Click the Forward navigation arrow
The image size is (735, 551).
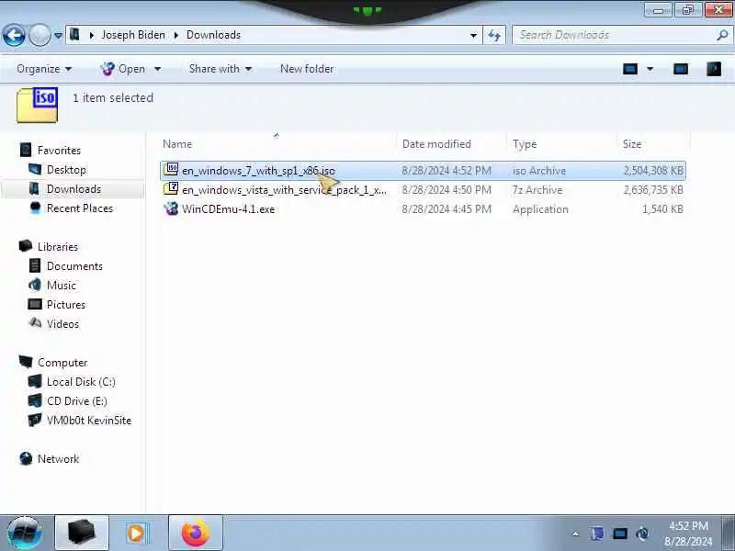point(40,35)
